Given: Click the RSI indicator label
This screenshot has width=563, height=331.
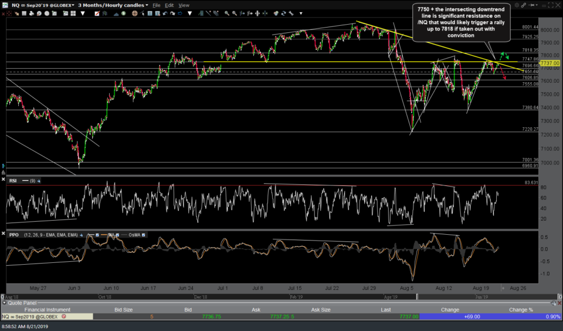Looking at the screenshot, I should pos(13,181).
